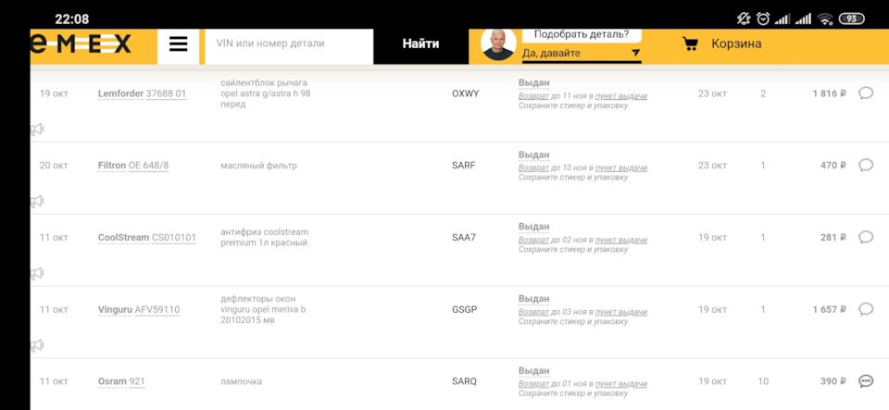
Task: Open Lemforder 37688 01 part link
Action: point(143,93)
